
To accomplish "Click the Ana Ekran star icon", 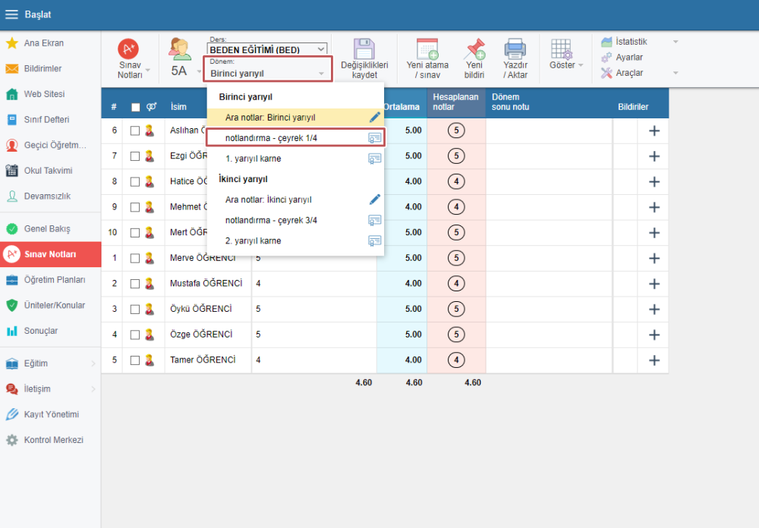I will tap(11, 43).
